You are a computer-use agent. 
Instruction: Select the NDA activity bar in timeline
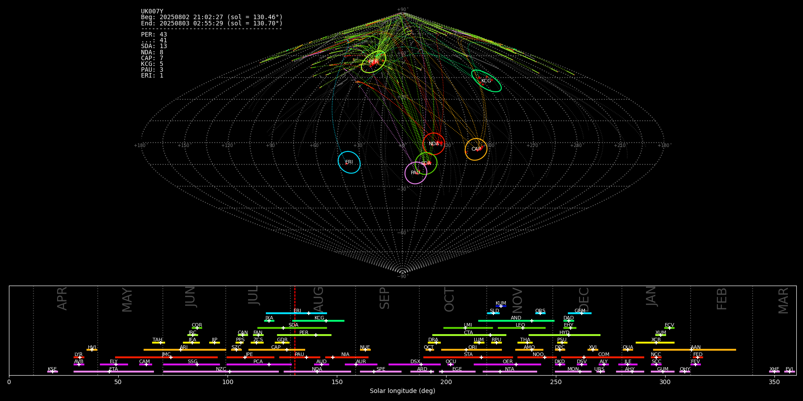(x=317, y=372)
